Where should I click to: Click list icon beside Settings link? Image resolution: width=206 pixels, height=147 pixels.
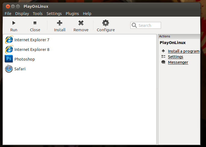(x=163, y=56)
